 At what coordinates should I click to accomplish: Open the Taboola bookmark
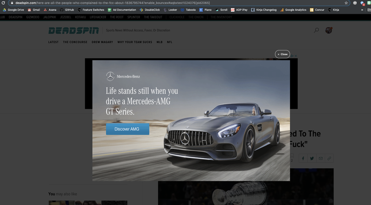click(x=188, y=10)
